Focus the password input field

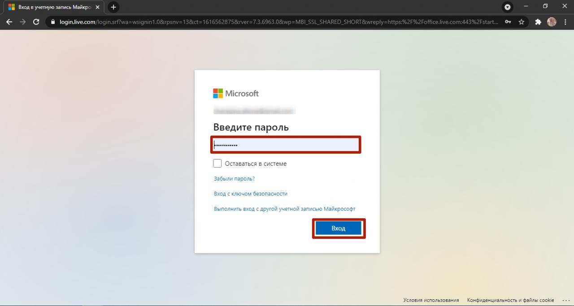[x=286, y=145]
